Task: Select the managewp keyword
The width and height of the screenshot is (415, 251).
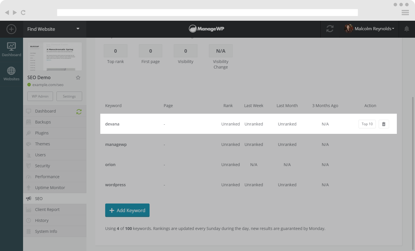Action: coord(116,144)
